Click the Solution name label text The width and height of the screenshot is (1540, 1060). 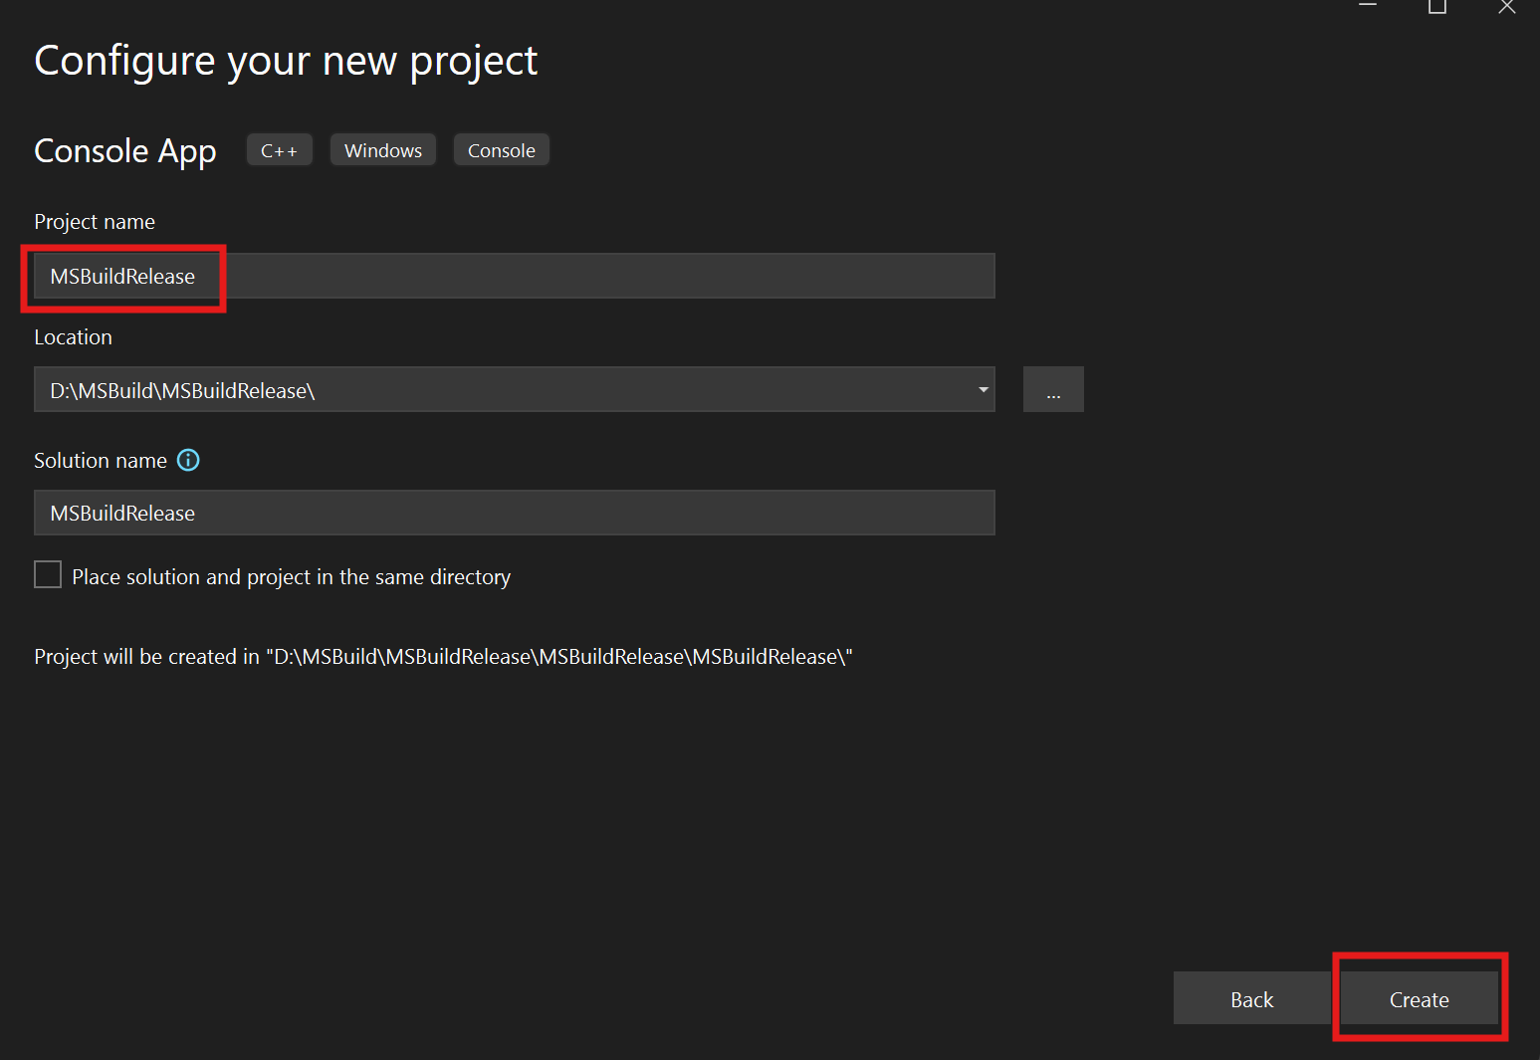[101, 461]
